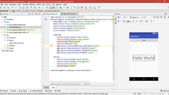Viewport: 169px width, 95px height.
Task: Attach debugger to Android process icon
Action: coord(78,8)
